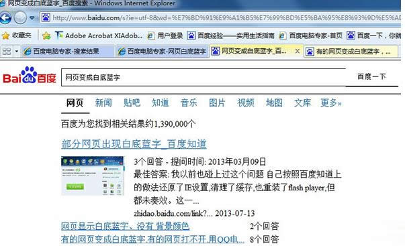This screenshot has width=405, height=246.
Task: Click the Baidu logo
Action: pyautogui.click(x=29, y=75)
